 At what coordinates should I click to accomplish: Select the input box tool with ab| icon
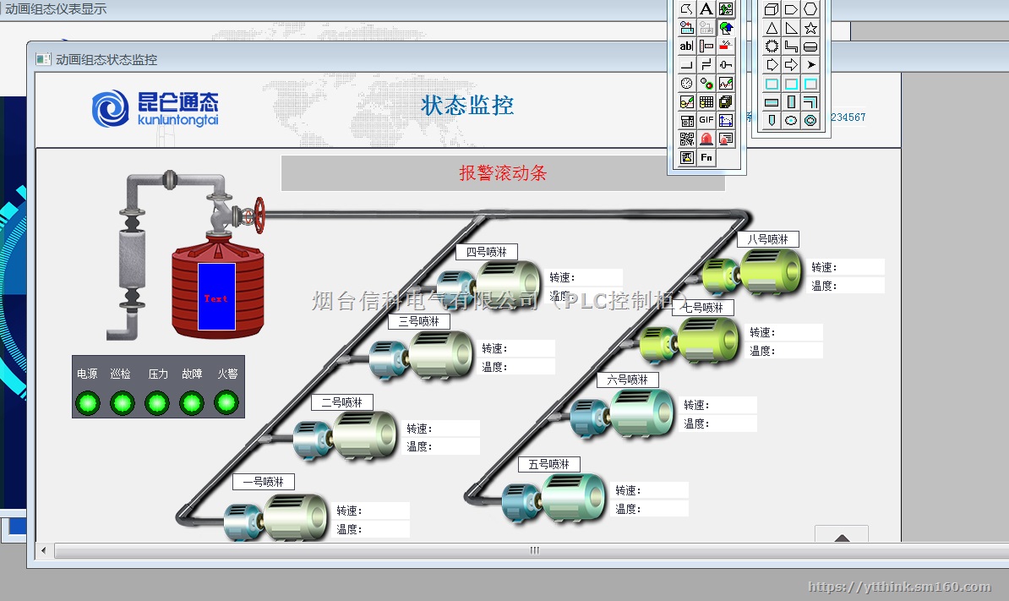[x=687, y=46]
